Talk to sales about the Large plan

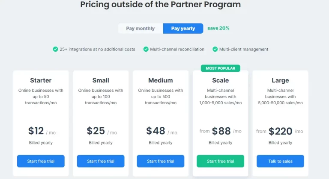[280, 161]
